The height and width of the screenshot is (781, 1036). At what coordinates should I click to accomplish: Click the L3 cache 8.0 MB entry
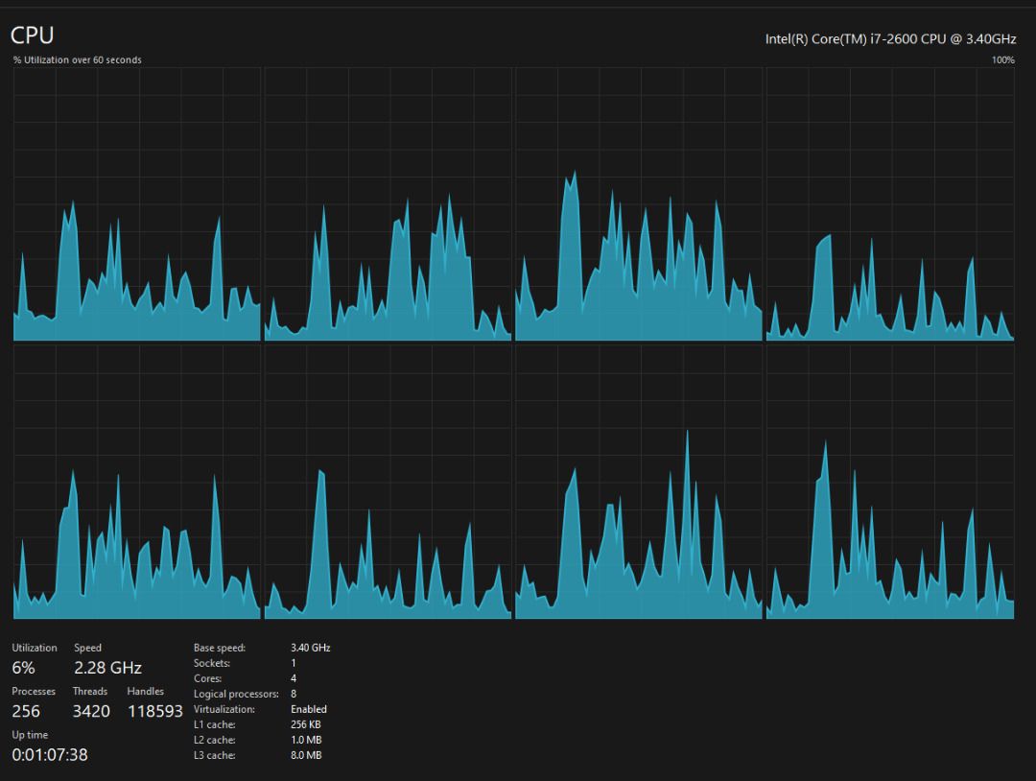pyautogui.click(x=305, y=755)
